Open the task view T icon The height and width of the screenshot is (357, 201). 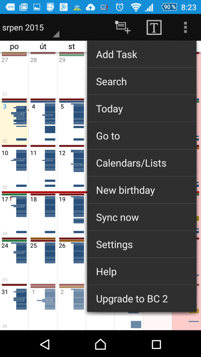[154, 28]
